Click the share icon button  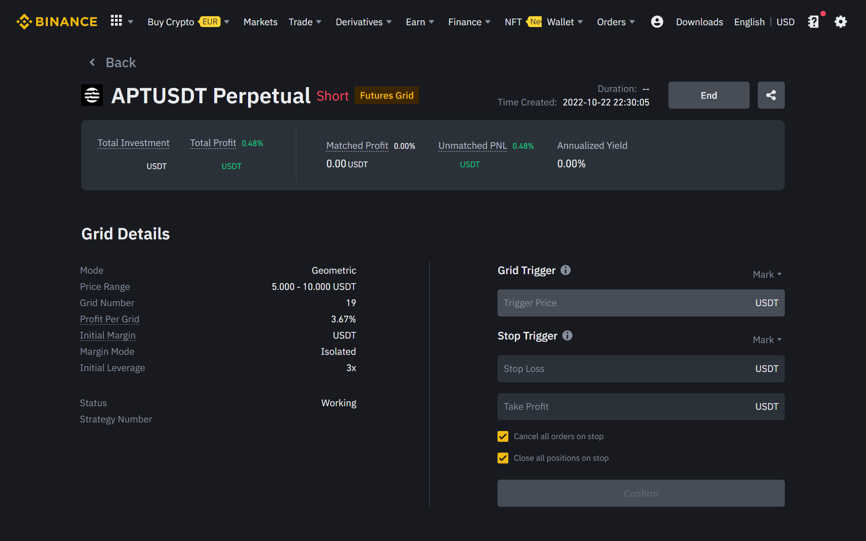[x=771, y=95]
